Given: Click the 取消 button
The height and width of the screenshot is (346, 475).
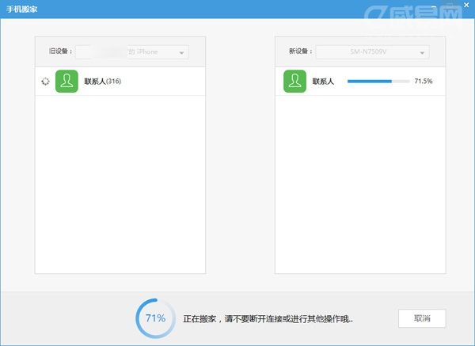Looking at the screenshot, I should click(x=422, y=318).
